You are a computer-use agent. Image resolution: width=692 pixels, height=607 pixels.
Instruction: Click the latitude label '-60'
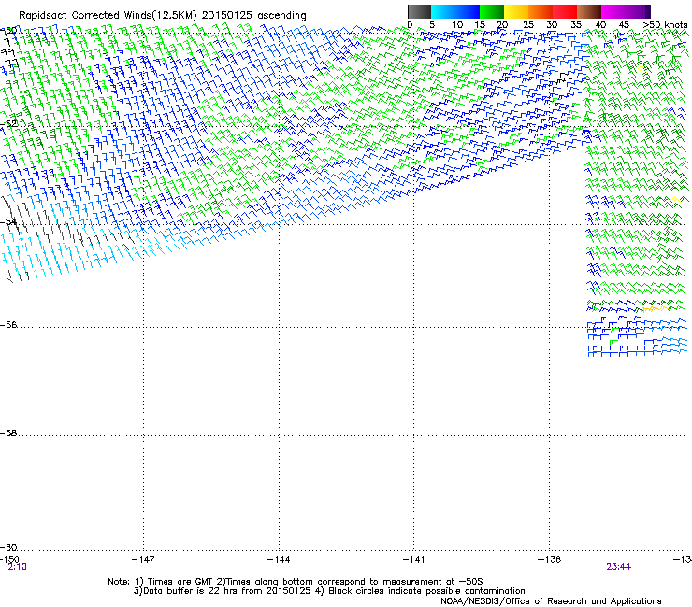pos(8,547)
